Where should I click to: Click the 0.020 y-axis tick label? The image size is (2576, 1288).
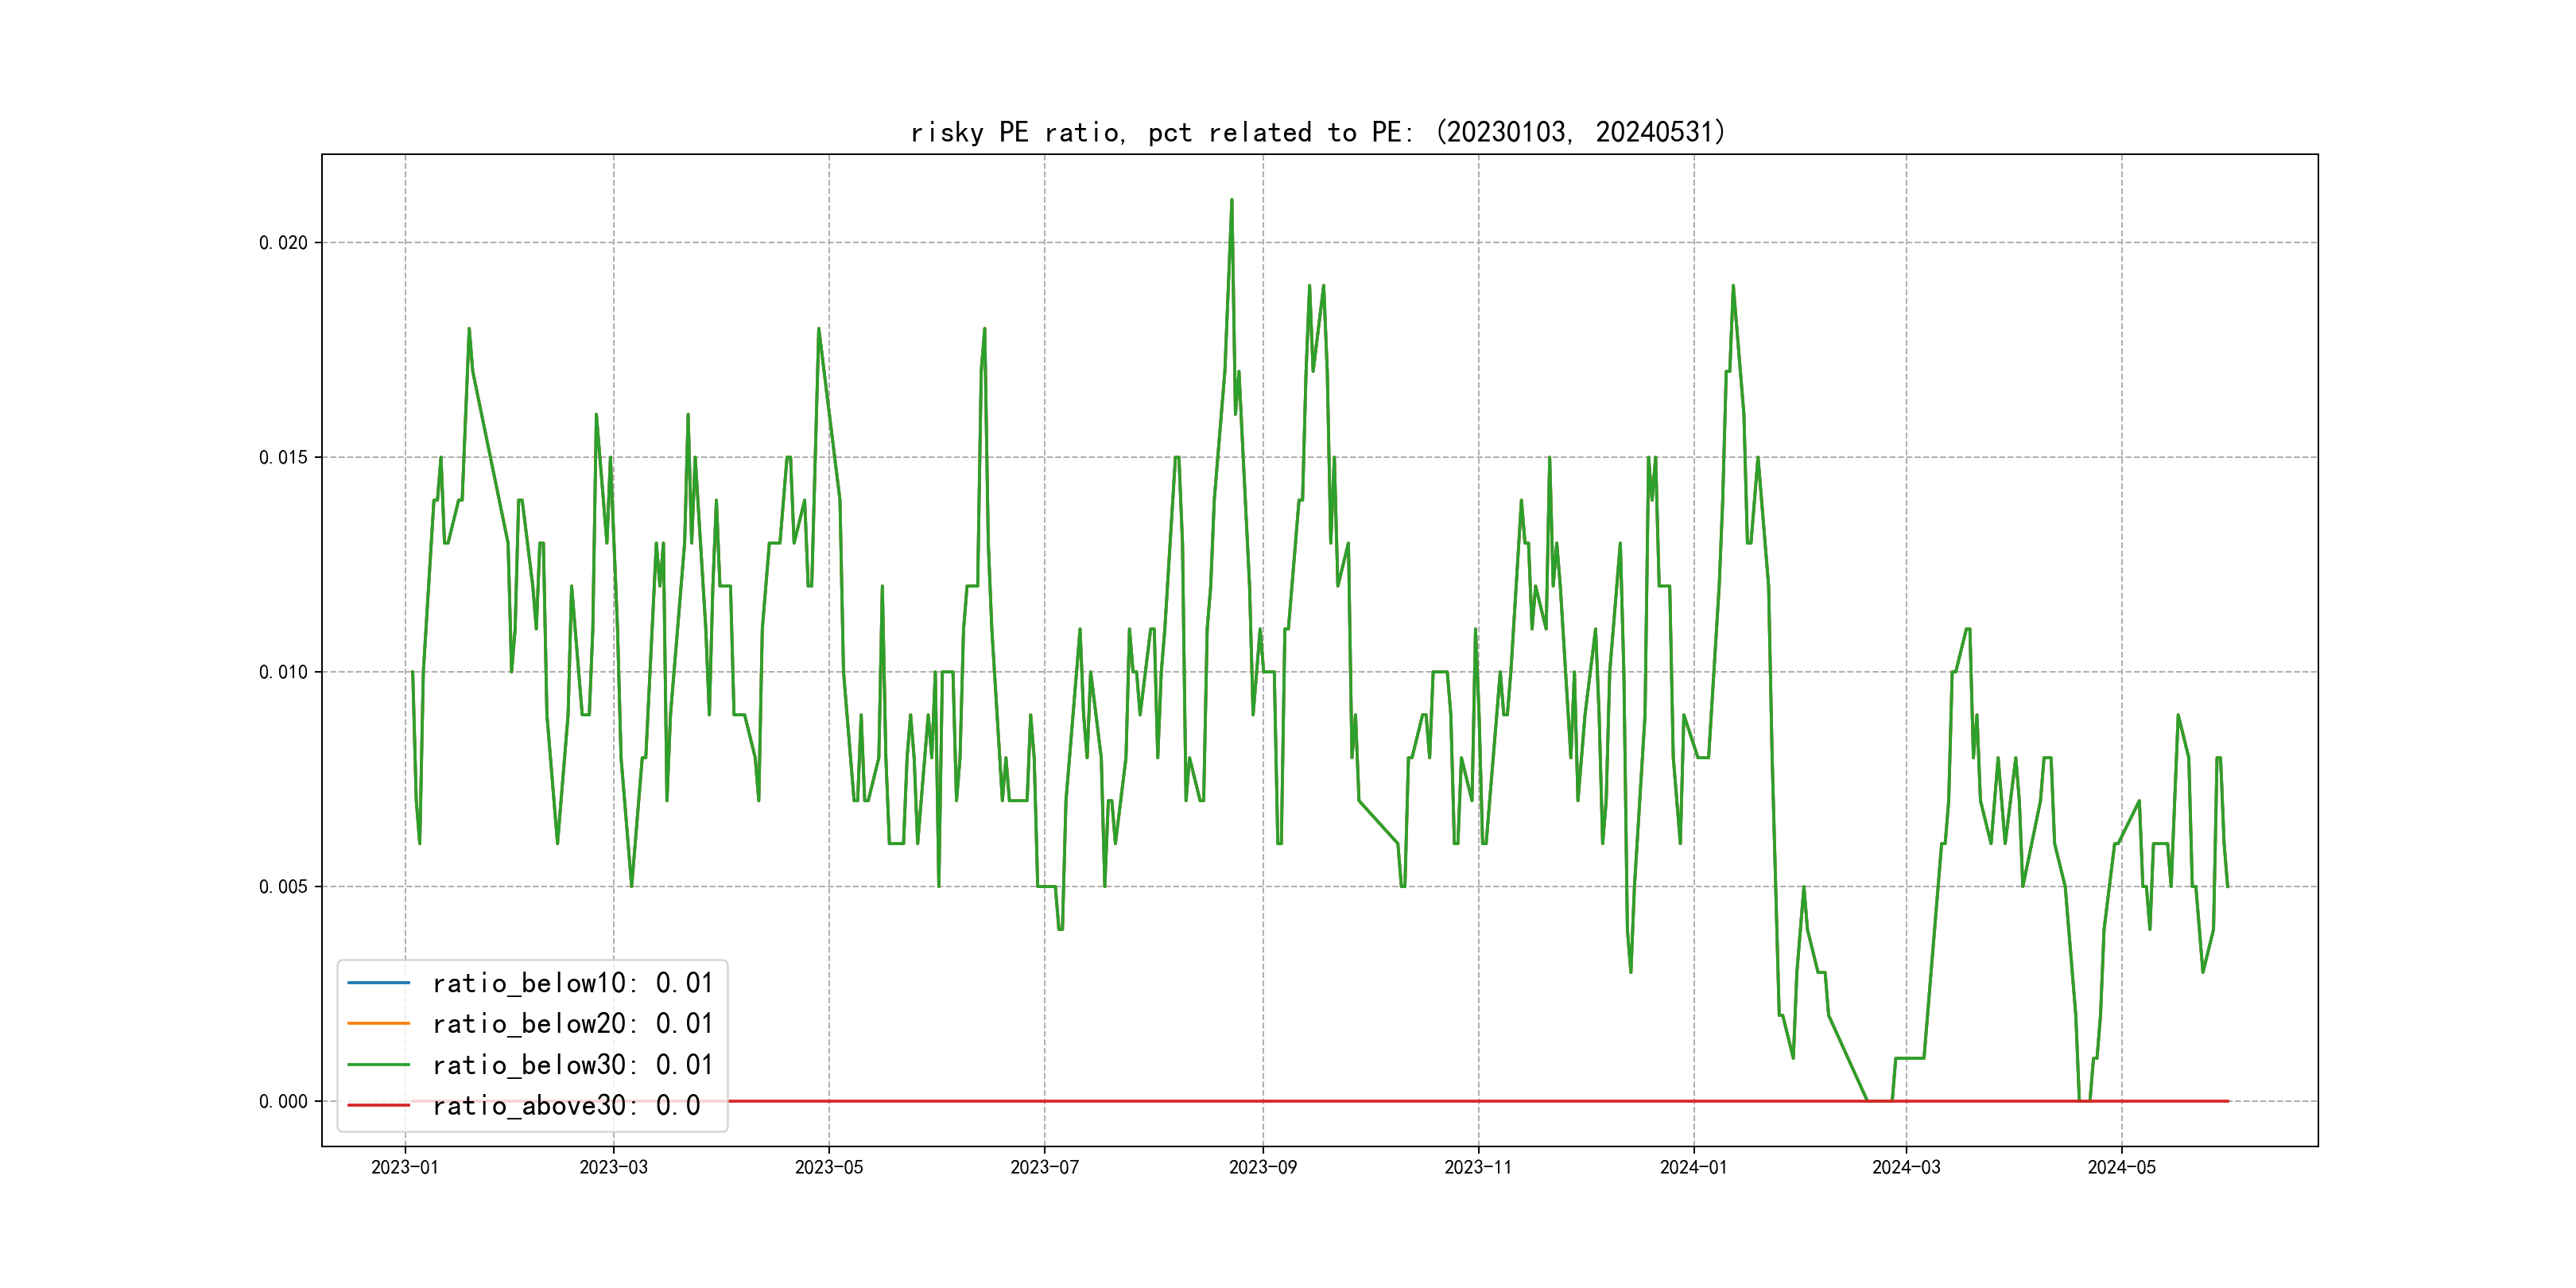pos(283,243)
